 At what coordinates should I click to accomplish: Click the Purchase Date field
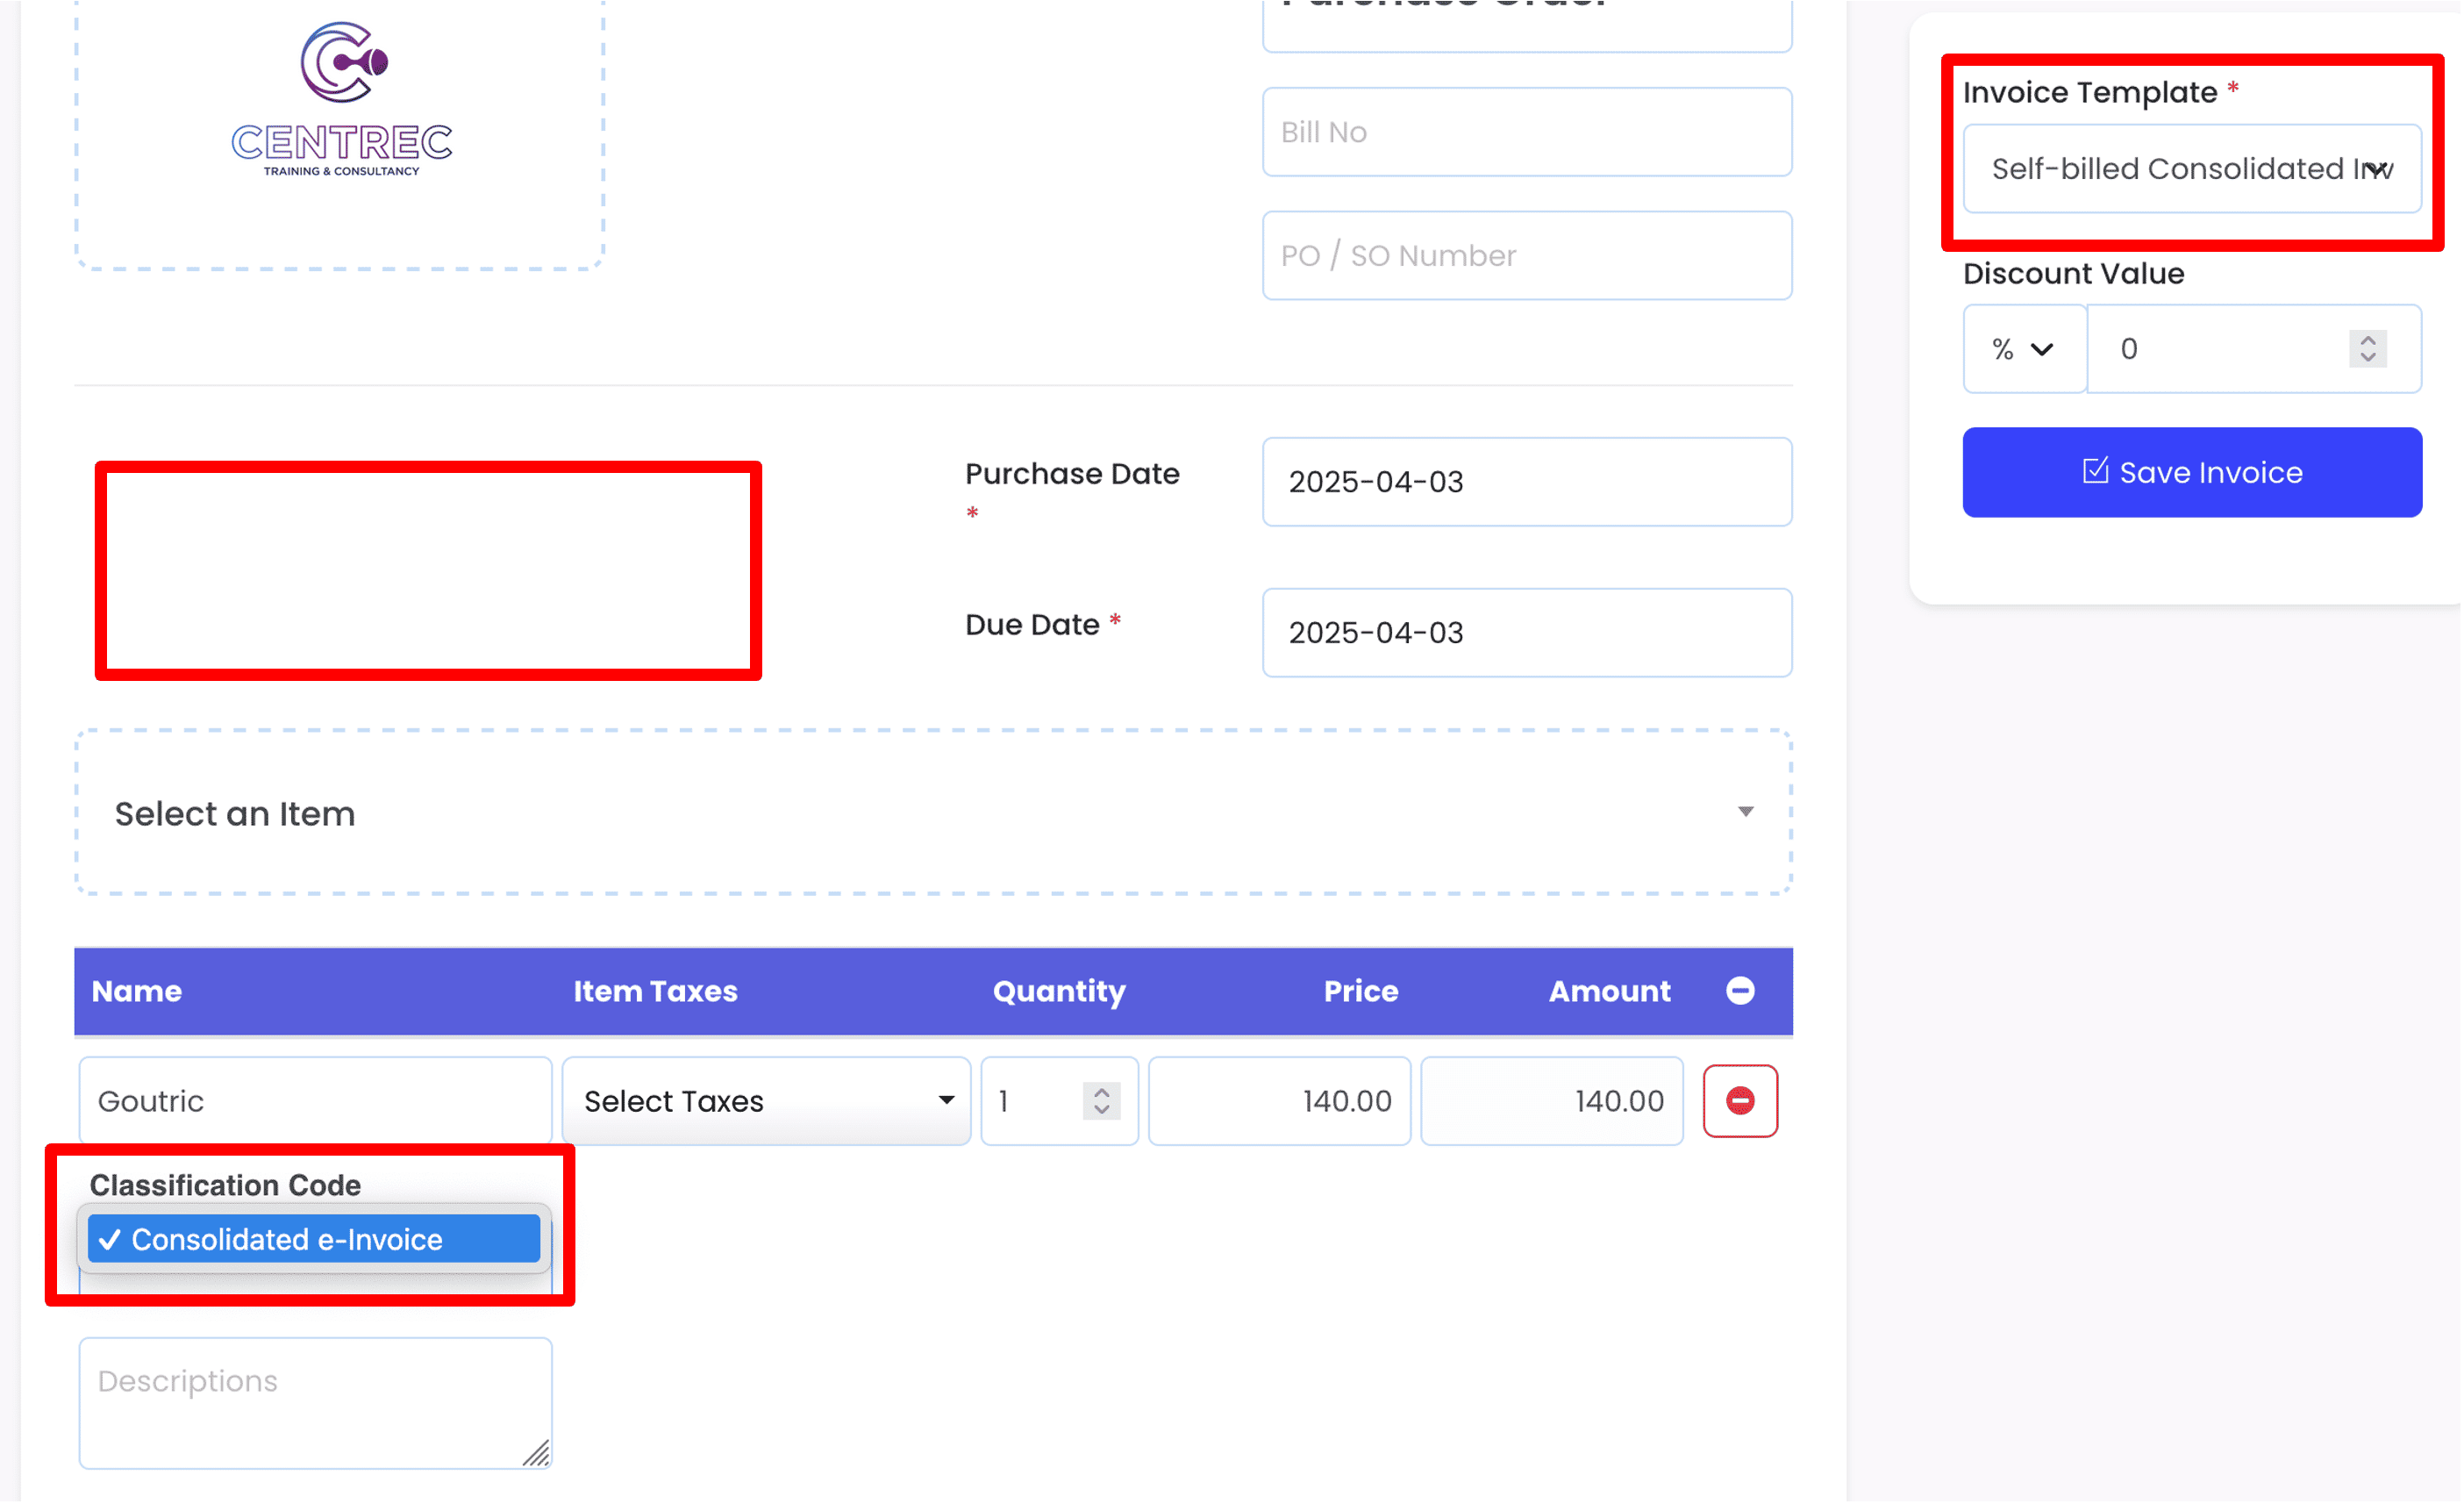tap(1526, 482)
